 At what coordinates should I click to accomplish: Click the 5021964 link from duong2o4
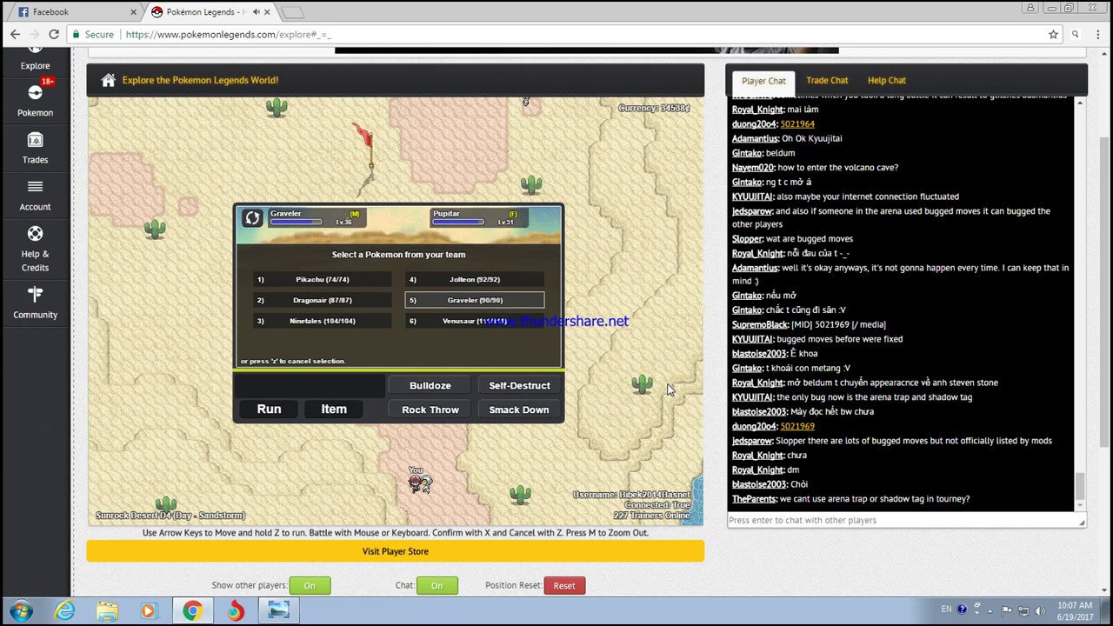[797, 124]
